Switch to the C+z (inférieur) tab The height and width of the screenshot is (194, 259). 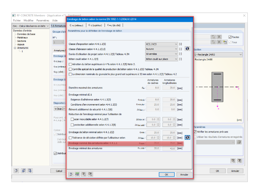click(x=76, y=25)
